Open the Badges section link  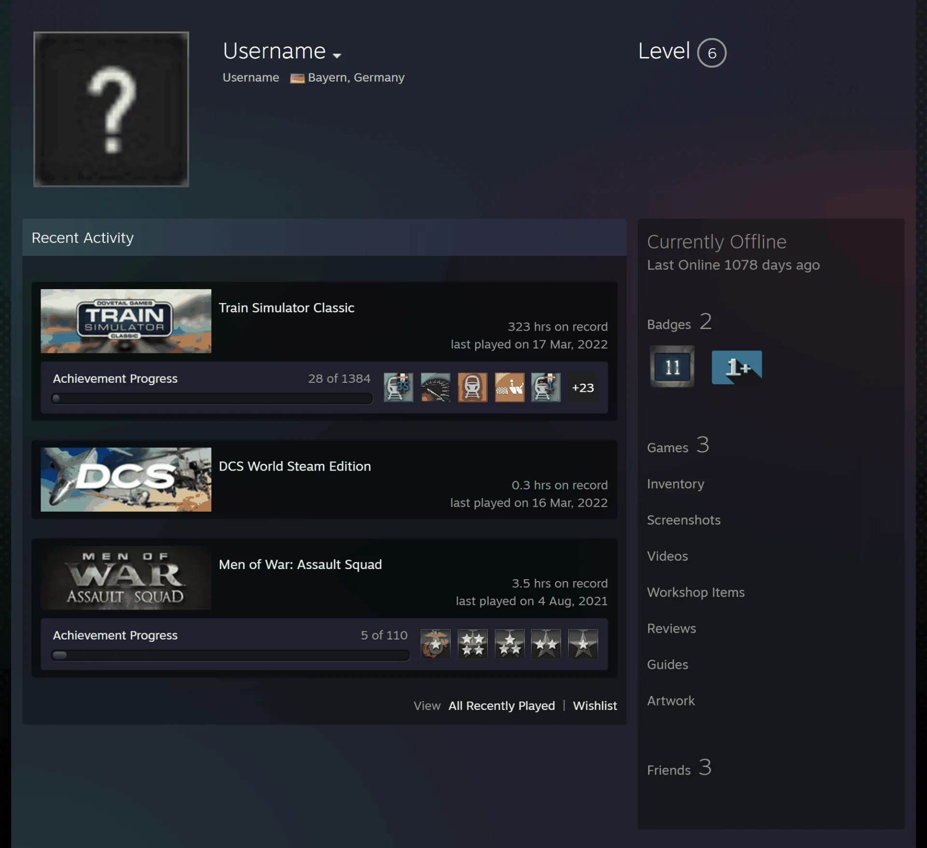tap(679, 322)
